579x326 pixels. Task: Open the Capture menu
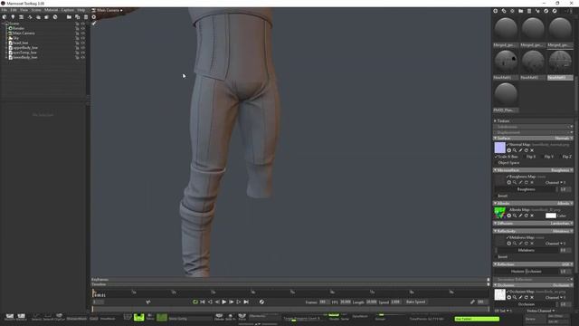click(67, 10)
